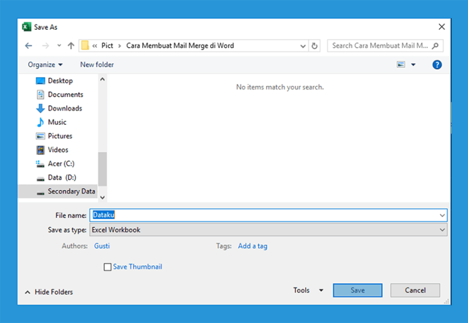Image resolution: width=468 pixels, height=323 pixels.
Task: Change view with the view icon
Action: pos(401,64)
